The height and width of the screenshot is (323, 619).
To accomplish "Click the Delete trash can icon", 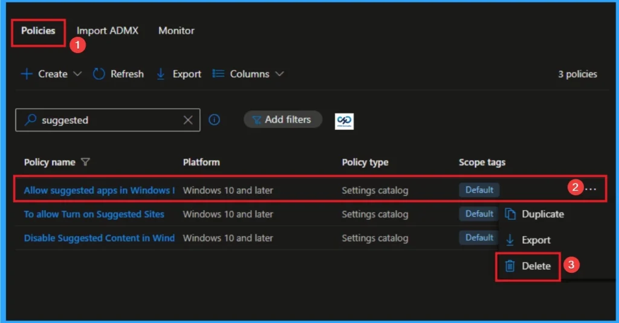I will 510,266.
